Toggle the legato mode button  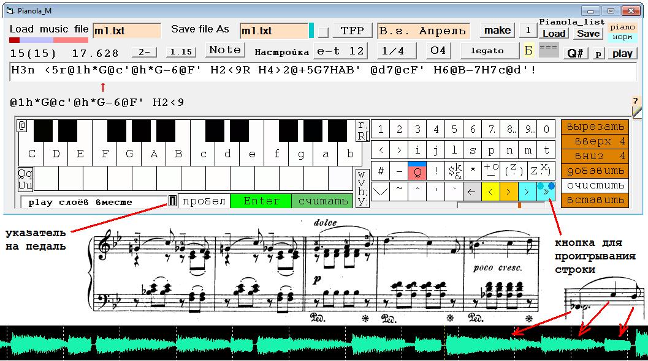[487, 51]
